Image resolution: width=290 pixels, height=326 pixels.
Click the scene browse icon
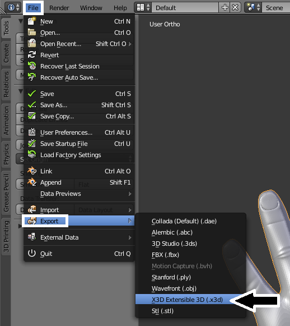point(251,8)
